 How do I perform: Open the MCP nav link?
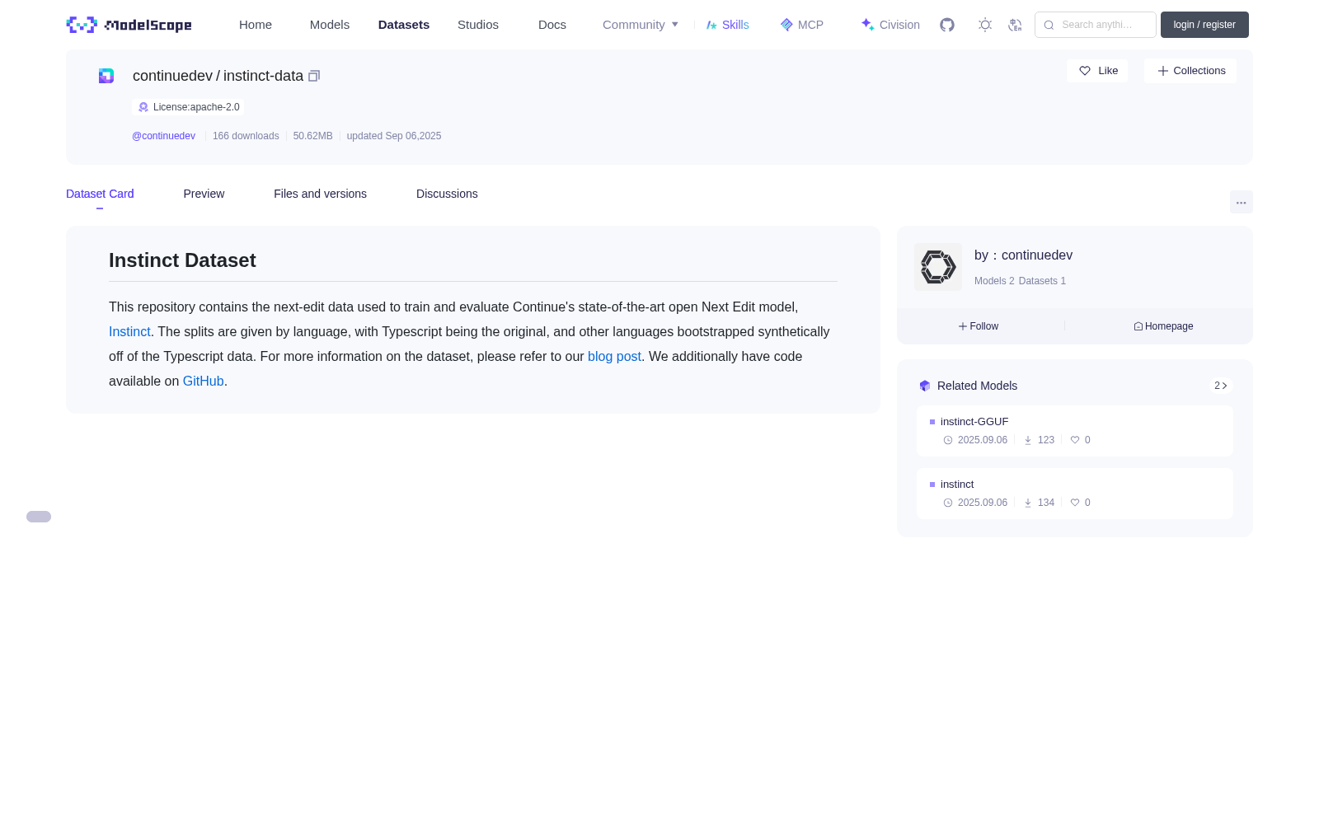802,25
